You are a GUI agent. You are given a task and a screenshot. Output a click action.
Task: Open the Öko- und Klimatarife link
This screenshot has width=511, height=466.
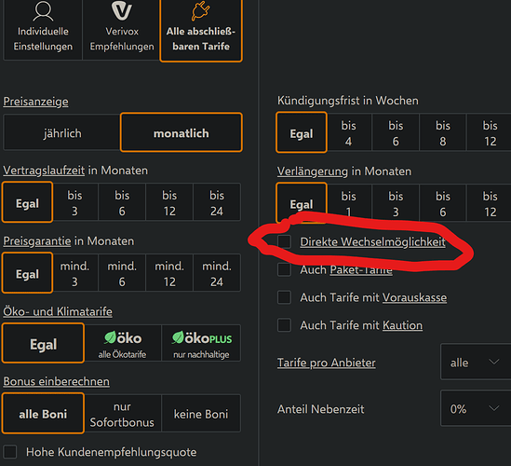pyautogui.click(x=58, y=311)
